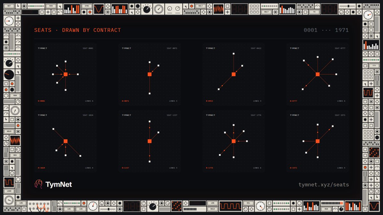Image resolution: width=383 pixels, height=215 pixels.
Task: Select the orange center node of Seat 1337
Action: pyautogui.click(x=149, y=141)
